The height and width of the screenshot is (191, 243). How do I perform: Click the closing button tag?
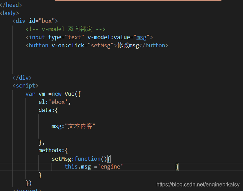click(x=154, y=45)
